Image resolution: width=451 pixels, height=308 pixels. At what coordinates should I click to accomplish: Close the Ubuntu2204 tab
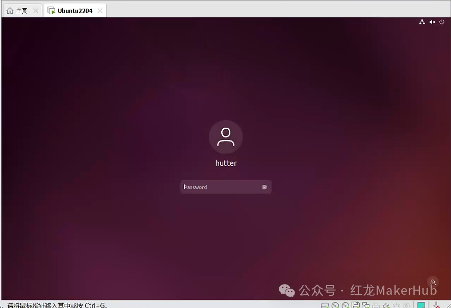[100, 11]
